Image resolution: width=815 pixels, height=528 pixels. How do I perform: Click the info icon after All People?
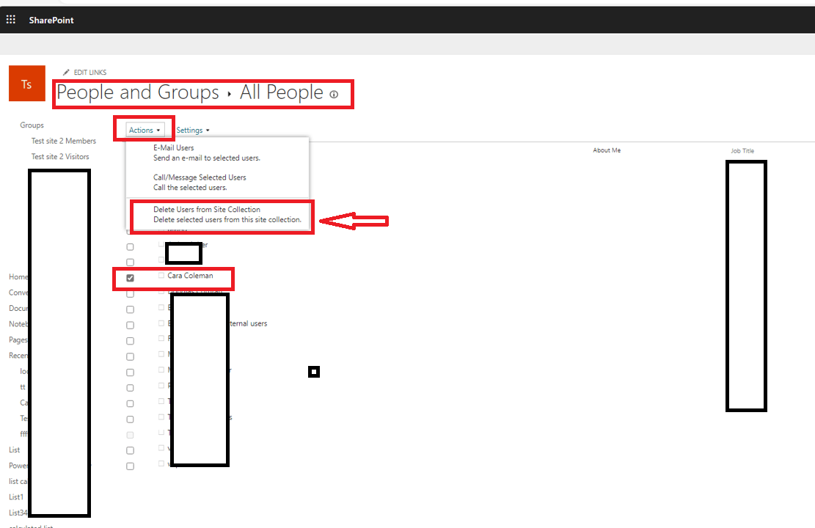(335, 94)
